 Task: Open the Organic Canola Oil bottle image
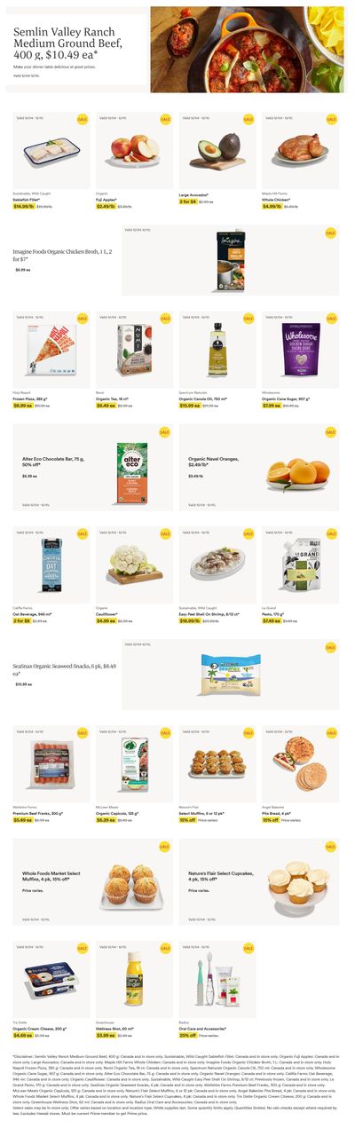(x=217, y=349)
